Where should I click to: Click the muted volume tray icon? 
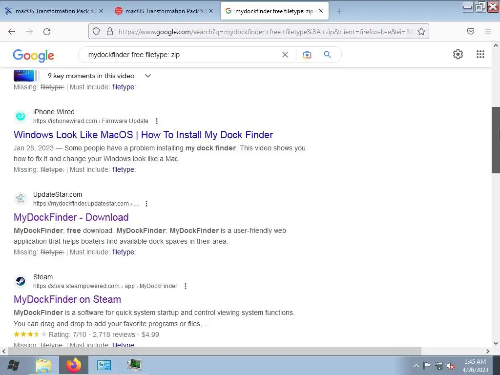tap(451, 366)
